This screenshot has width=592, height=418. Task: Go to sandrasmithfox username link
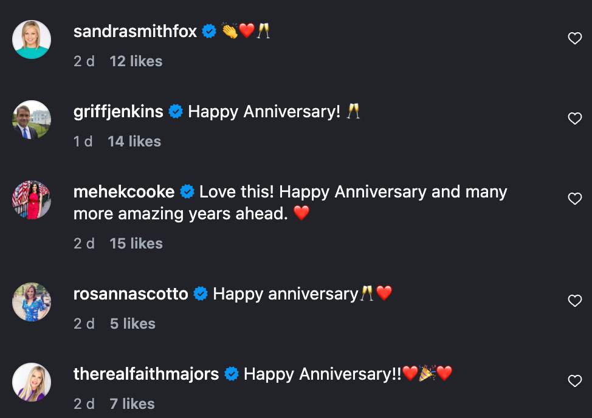[x=135, y=32]
